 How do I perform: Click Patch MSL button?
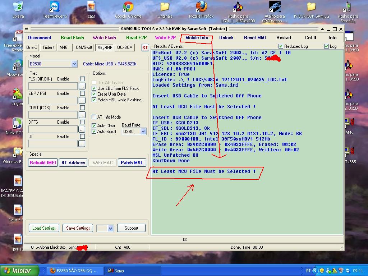(132, 163)
